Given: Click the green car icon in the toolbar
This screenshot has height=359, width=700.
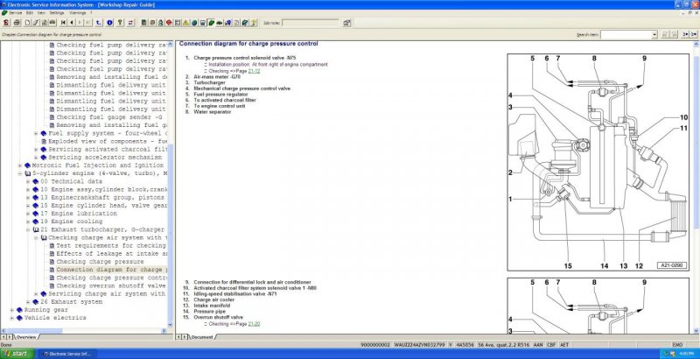Looking at the screenshot, I should (x=212, y=23).
